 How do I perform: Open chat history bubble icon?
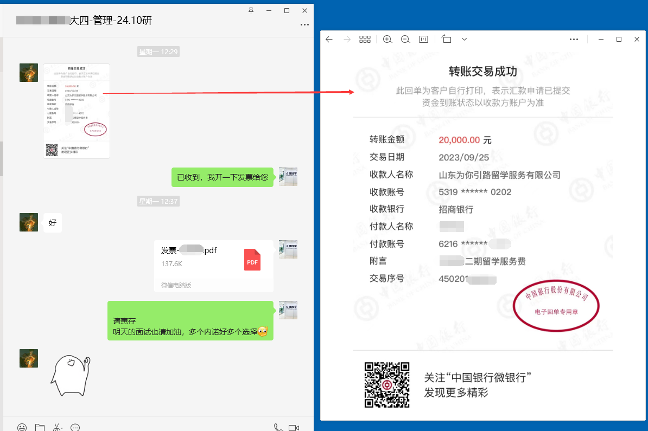75,427
